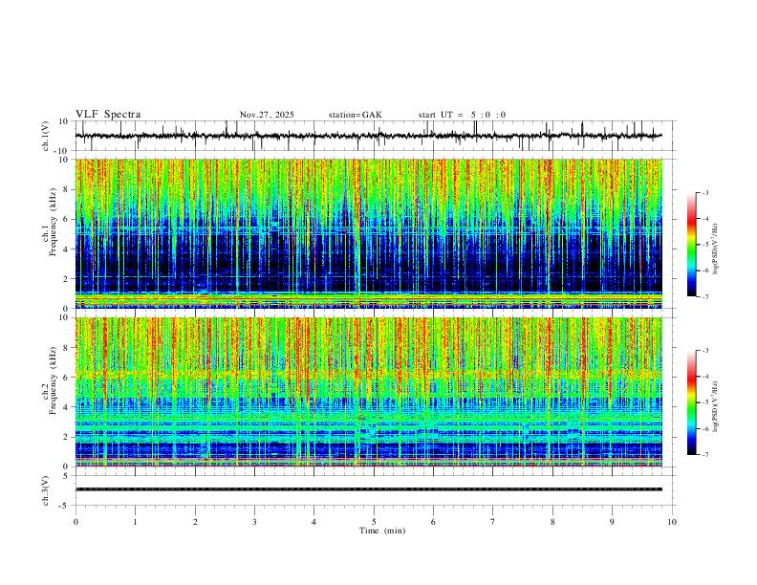The image size is (757, 585).
Task: Click the ch.1 'Frequency (kHz)' axis label
Action: pos(53,223)
